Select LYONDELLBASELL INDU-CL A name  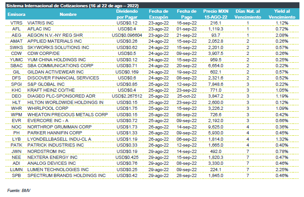pos(59,139)
